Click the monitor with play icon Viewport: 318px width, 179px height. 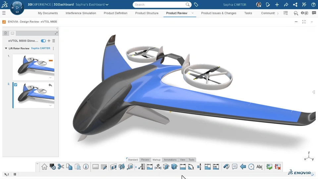click(53, 167)
